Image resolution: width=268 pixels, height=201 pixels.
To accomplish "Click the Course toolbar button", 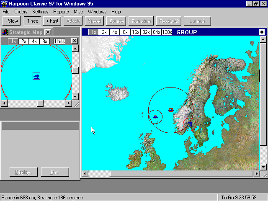I will pyautogui.click(x=116, y=21).
